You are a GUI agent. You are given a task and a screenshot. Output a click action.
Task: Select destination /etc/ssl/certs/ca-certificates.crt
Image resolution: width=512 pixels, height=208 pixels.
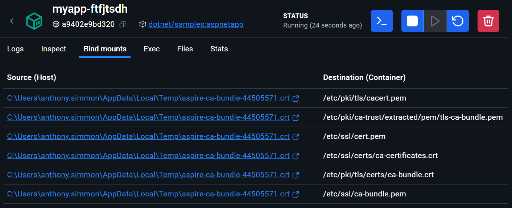[x=380, y=156]
